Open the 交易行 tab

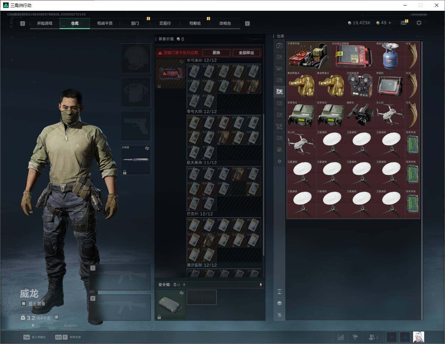point(165,24)
